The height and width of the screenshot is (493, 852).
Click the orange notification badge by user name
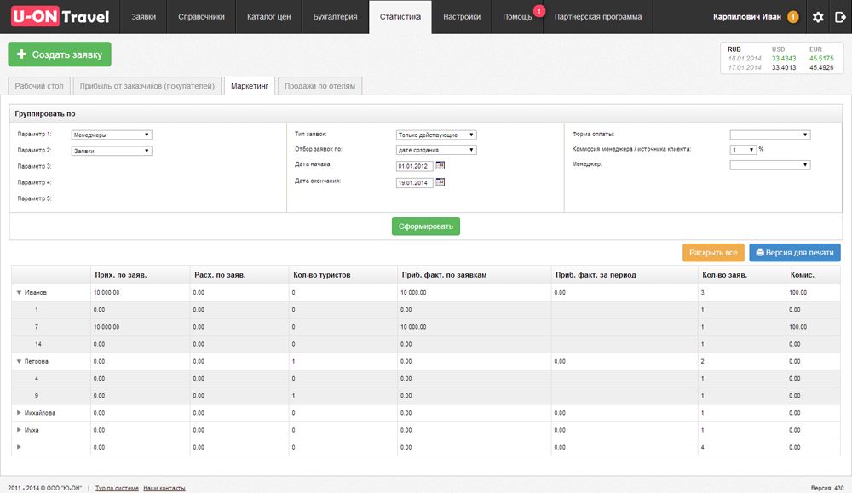(792, 17)
